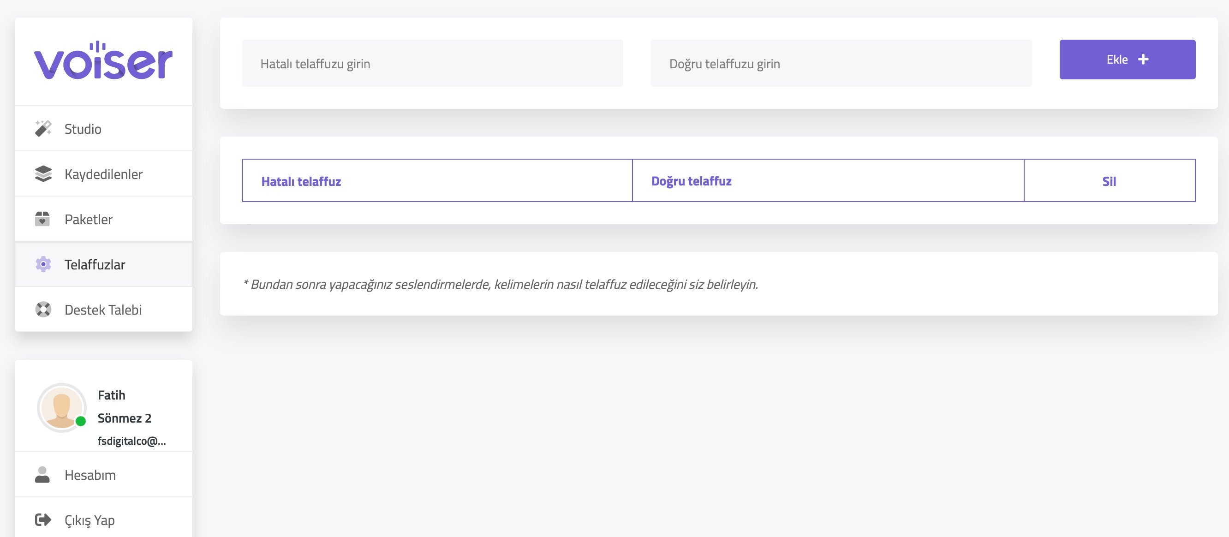Click the Studio magic wand icon

coord(43,128)
